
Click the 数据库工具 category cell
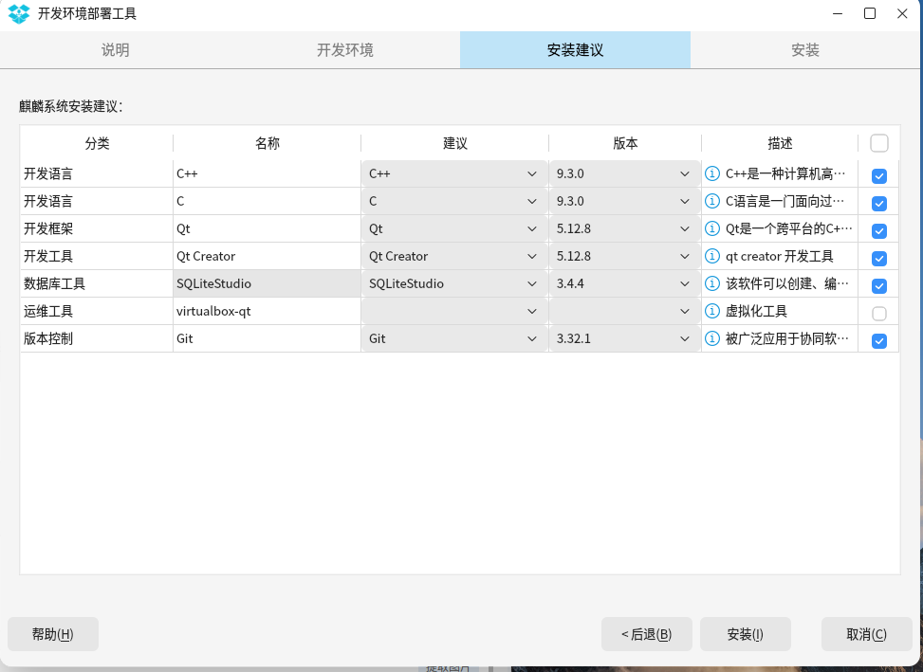point(97,283)
